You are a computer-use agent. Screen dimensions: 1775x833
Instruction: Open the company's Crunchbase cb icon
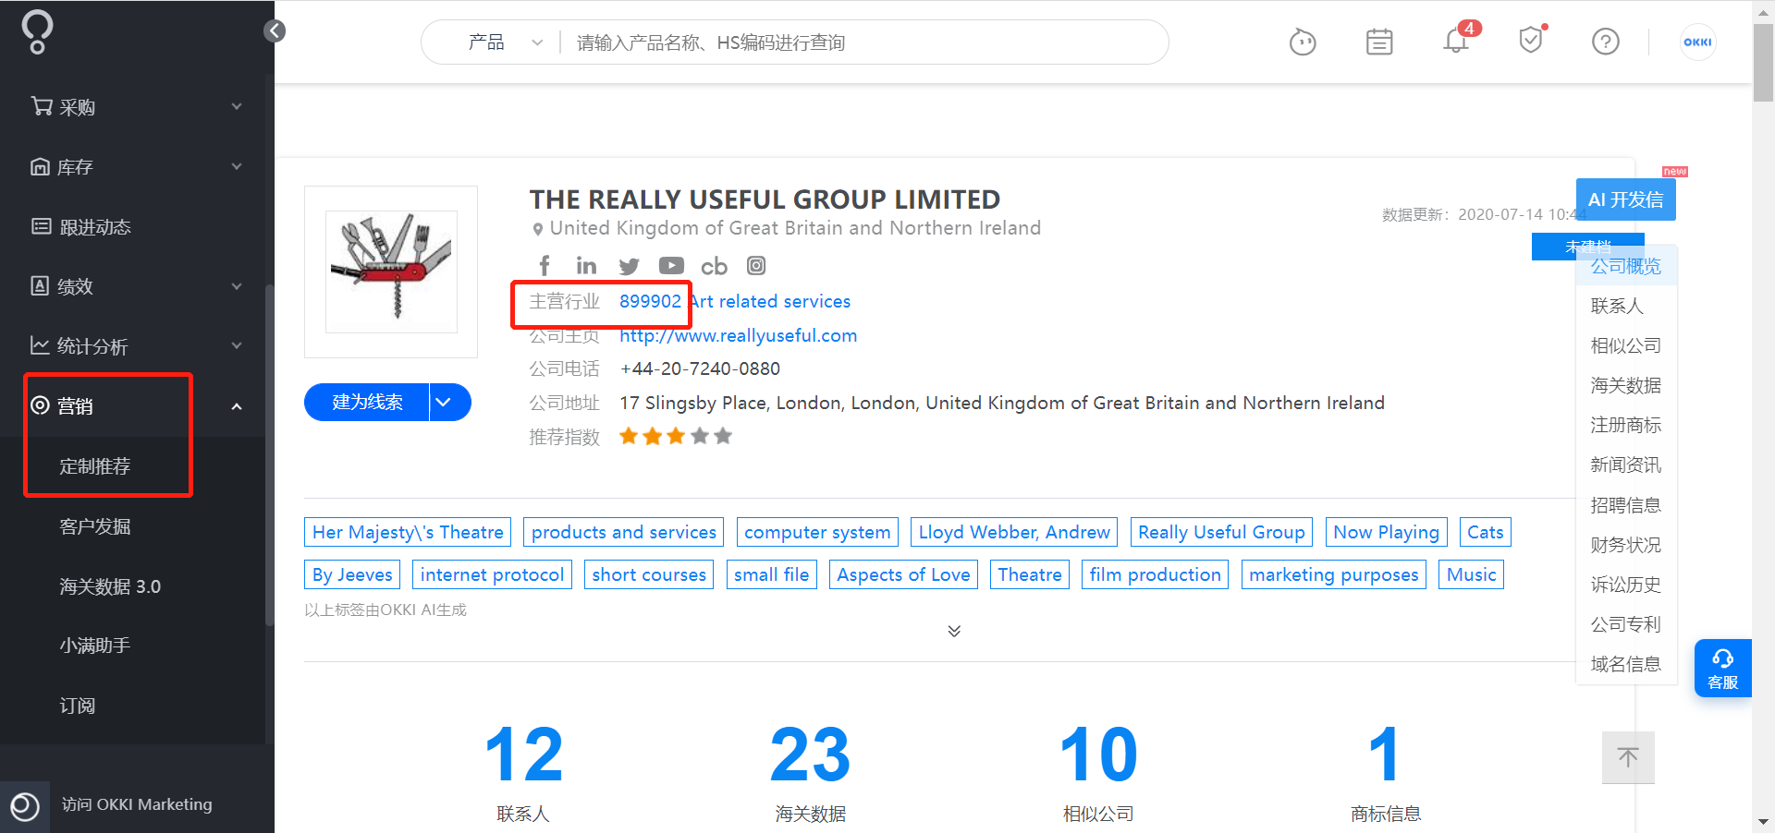714,266
